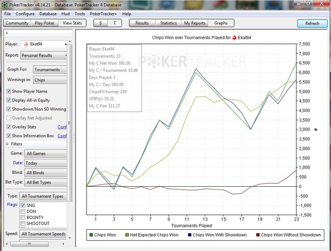Switch to the View Stats tab
The image size is (331, 251).
point(72,23)
